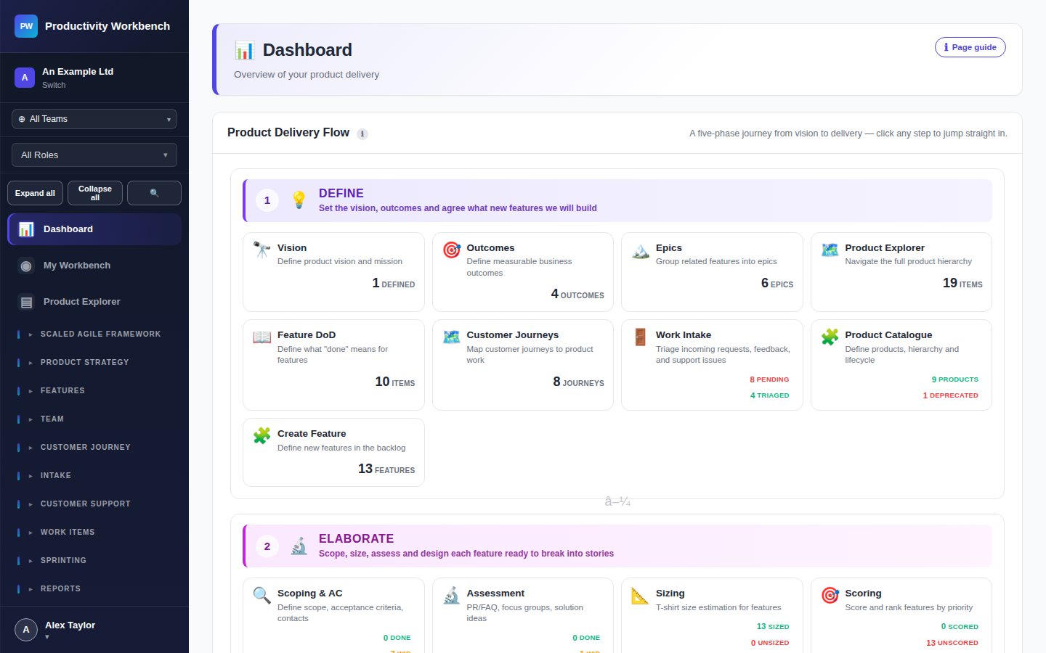Open My Workbench in sidebar
1046x653 pixels.
(x=94, y=266)
